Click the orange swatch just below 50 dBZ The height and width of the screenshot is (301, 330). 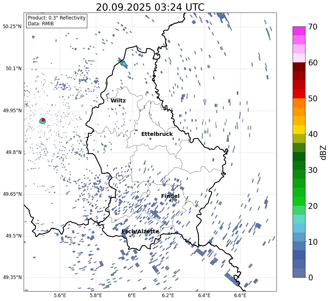[x=299, y=103]
